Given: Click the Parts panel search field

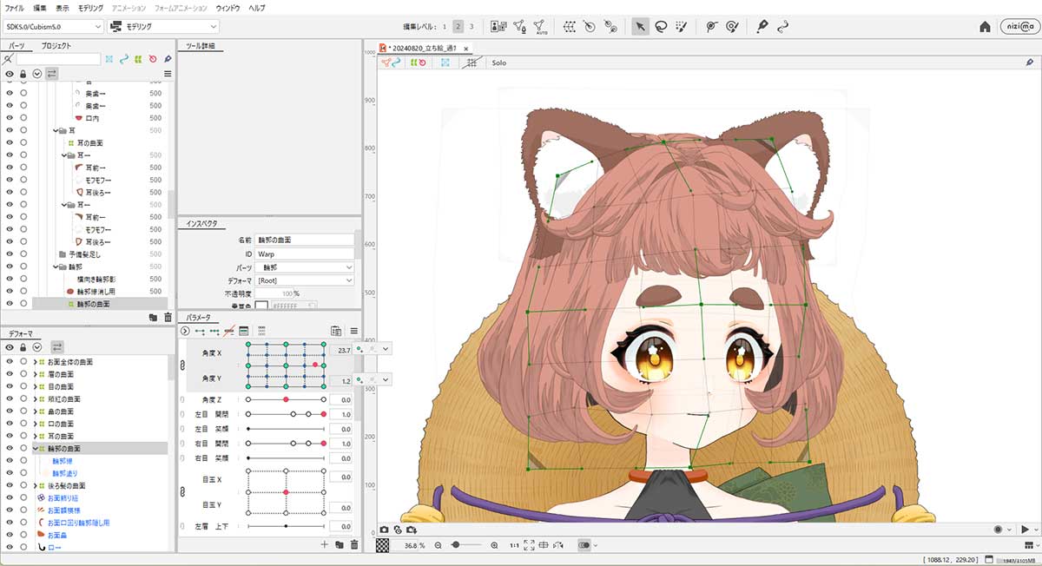Looking at the screenshot, I should point(58,59).
